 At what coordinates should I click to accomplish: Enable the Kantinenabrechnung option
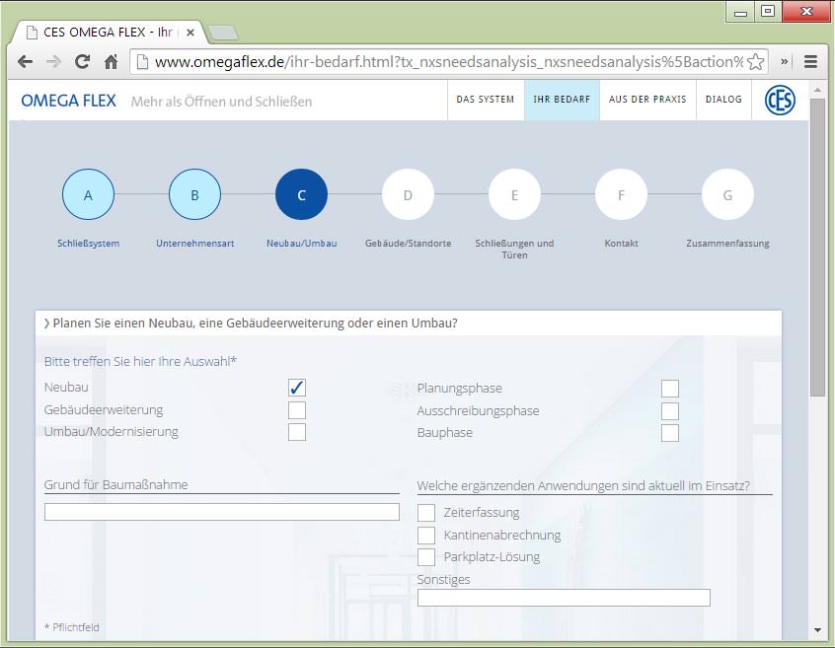point(426,536)
